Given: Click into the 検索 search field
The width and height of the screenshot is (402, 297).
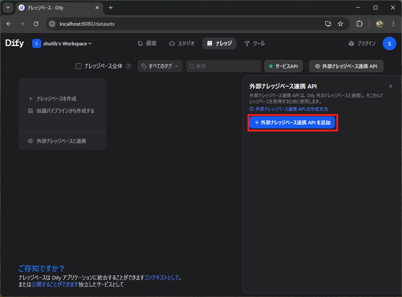Looking at the screenshot, I should 223,66.
